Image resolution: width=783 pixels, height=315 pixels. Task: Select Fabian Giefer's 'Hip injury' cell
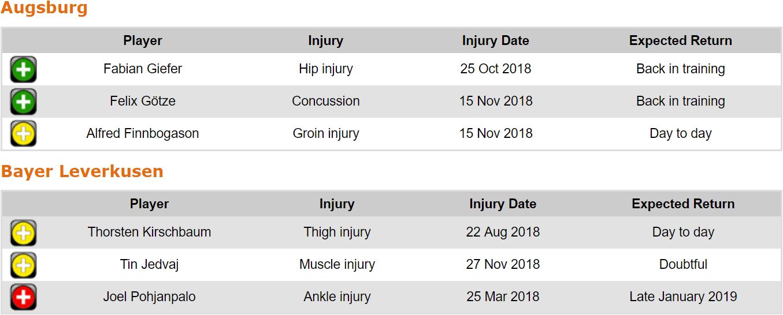coord(325,69)
